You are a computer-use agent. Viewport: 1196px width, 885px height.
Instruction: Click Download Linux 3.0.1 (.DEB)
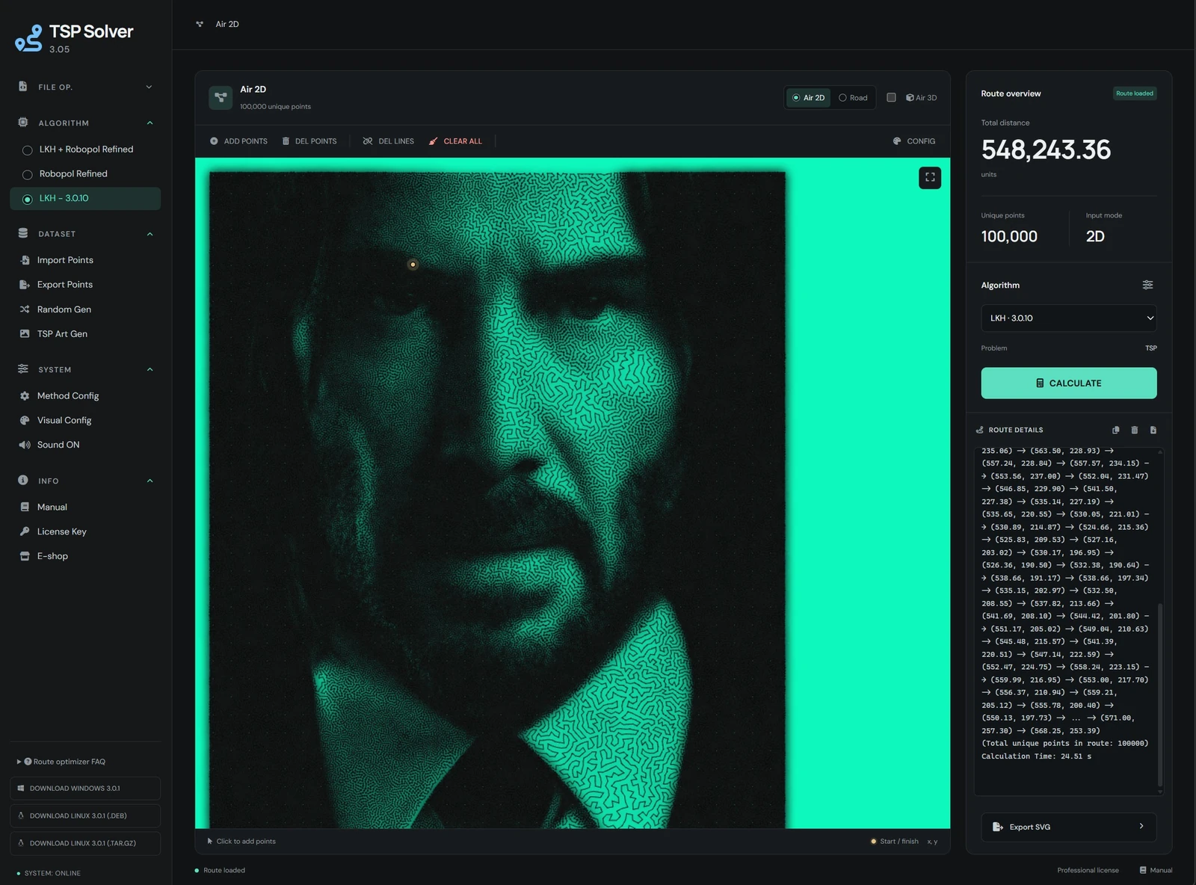pyautogui.click(x=85, y=815)
